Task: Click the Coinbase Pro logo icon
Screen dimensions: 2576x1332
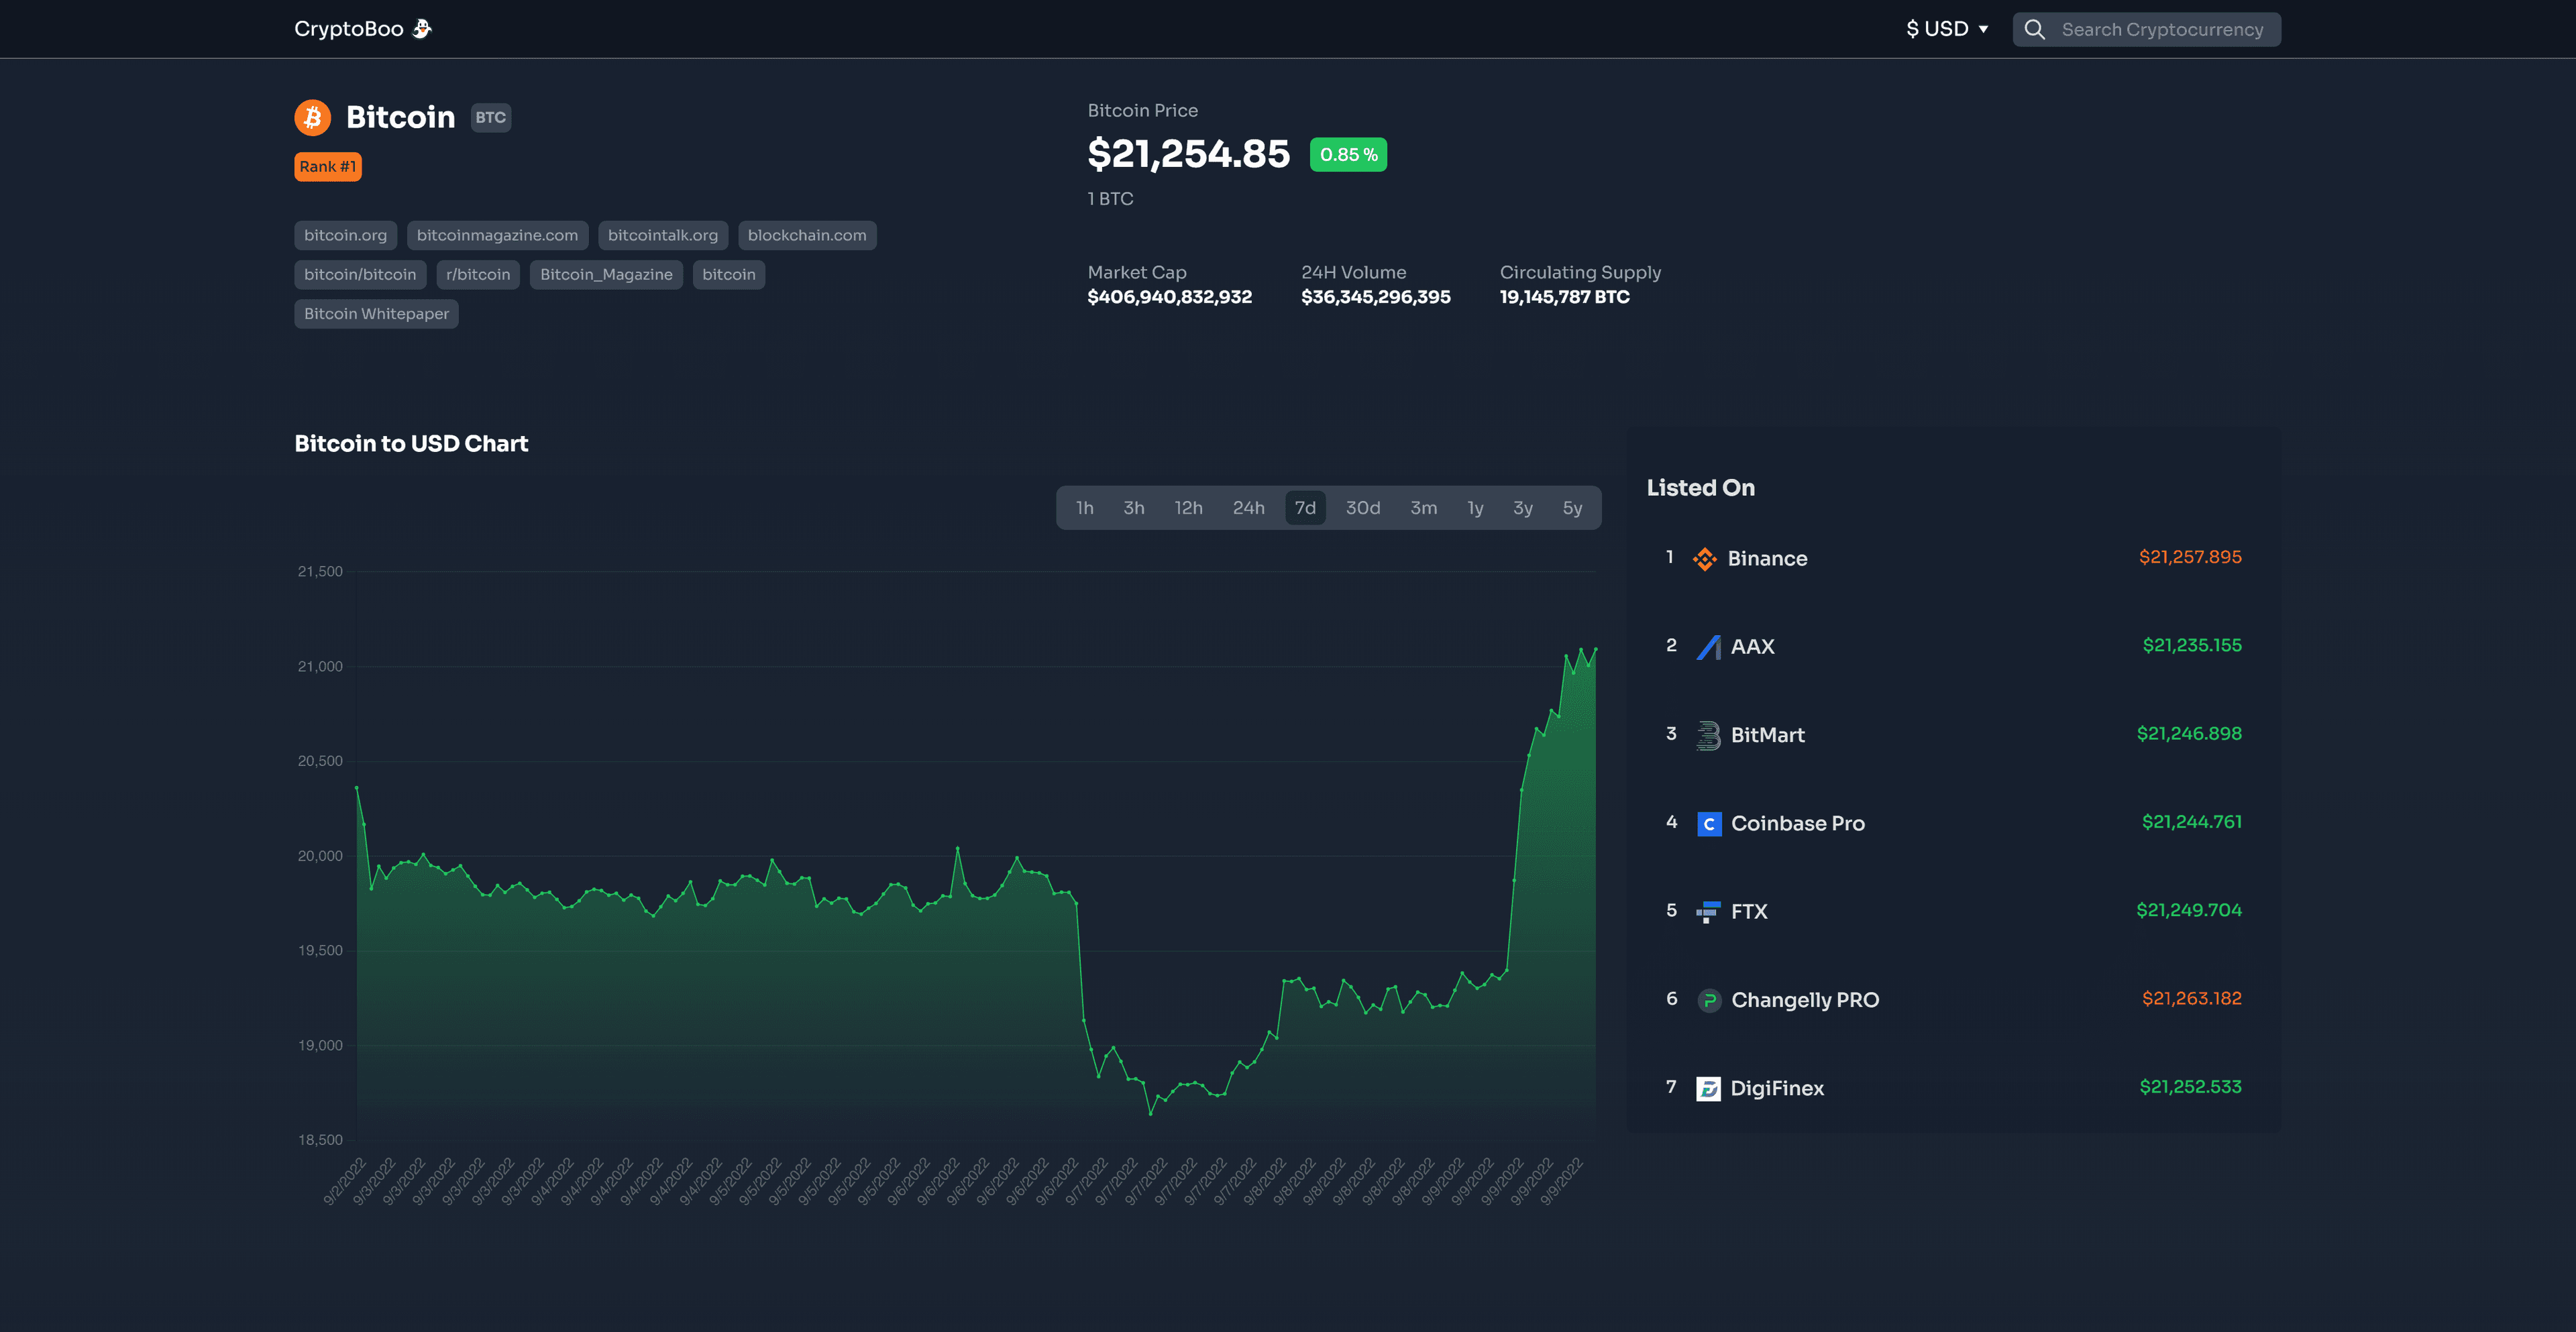Action: (x=1709, y=824)
